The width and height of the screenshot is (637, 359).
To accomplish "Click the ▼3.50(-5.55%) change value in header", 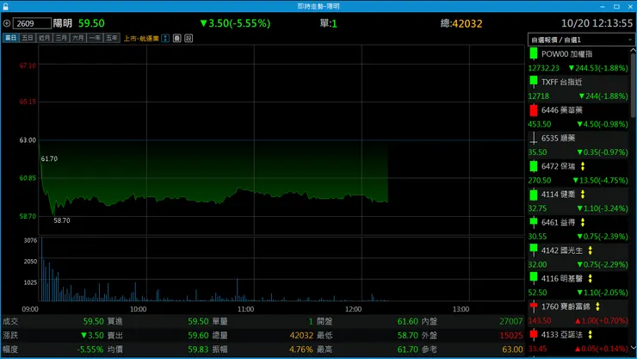I will (235, 23).
